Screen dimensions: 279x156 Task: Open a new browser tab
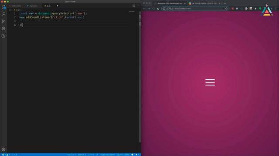pos(225,3)
